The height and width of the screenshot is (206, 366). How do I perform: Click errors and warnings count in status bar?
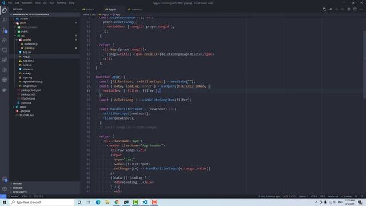pos(39,196)
